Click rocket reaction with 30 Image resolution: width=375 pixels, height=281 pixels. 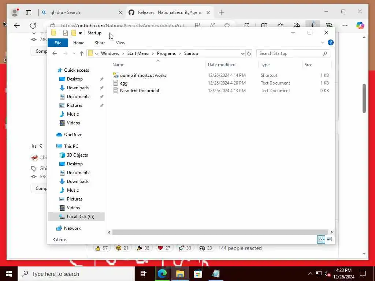185,248
